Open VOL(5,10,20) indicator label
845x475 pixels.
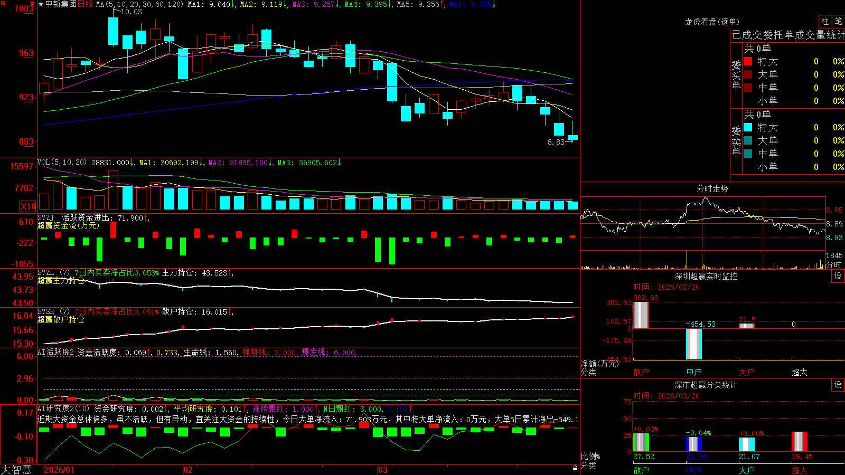coord(62,163)
